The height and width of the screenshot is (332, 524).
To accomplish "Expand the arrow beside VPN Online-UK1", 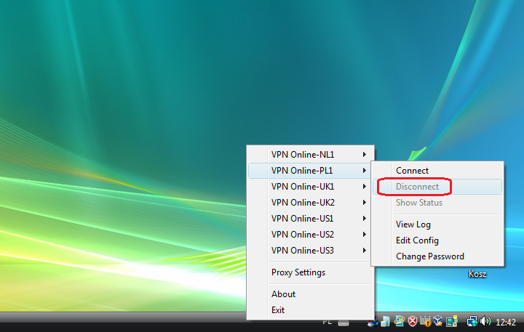I will click(365, 187).
